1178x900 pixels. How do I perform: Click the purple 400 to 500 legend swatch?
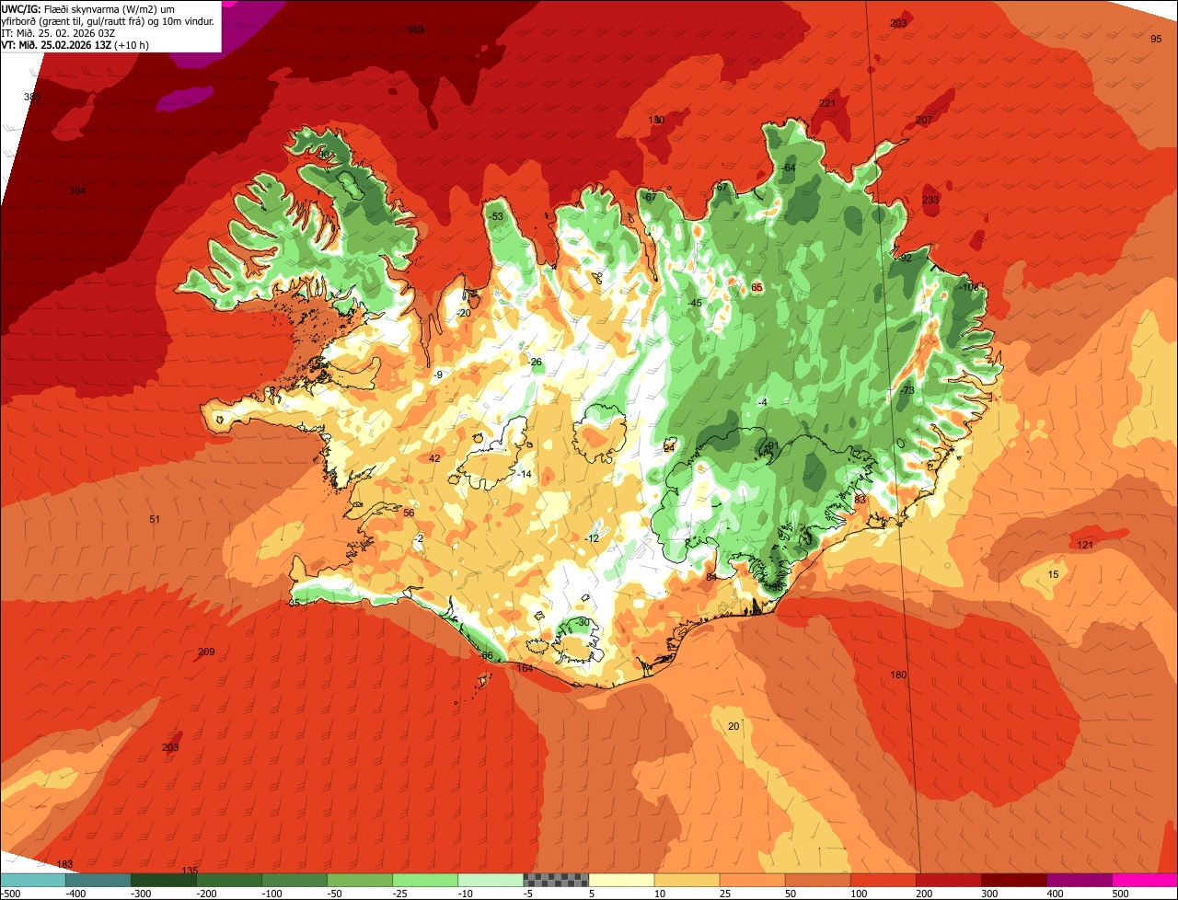(1080, 880)
